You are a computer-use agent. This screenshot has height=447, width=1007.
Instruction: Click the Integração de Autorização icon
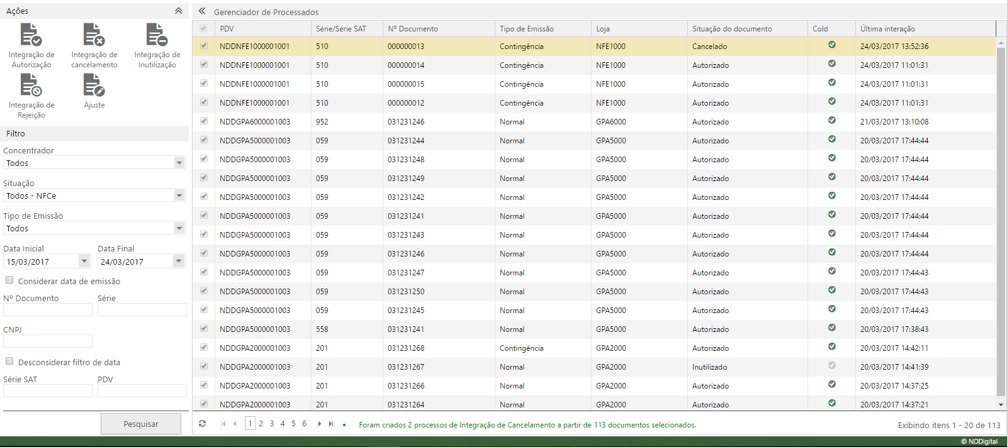pyautogui.click(x=31, y=35)
